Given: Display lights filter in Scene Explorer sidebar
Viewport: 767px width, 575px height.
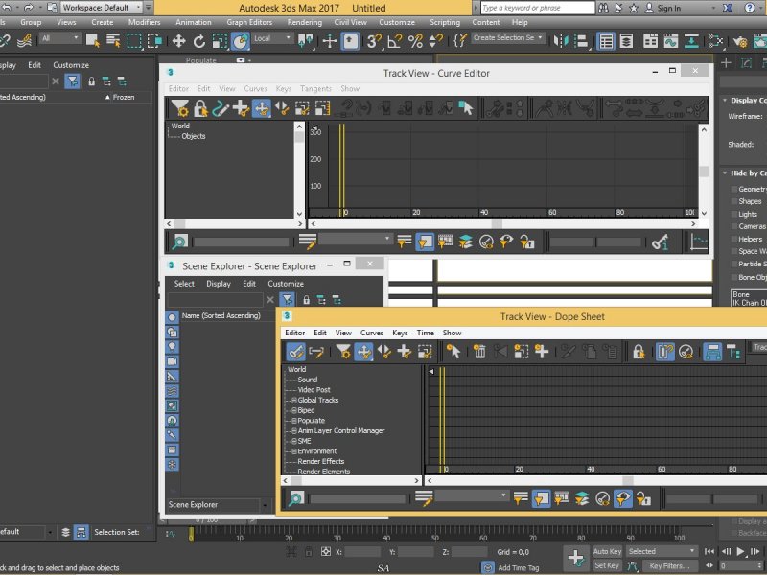Looking at the screenshot, I should pyautogui.click(x=172, y=347).
